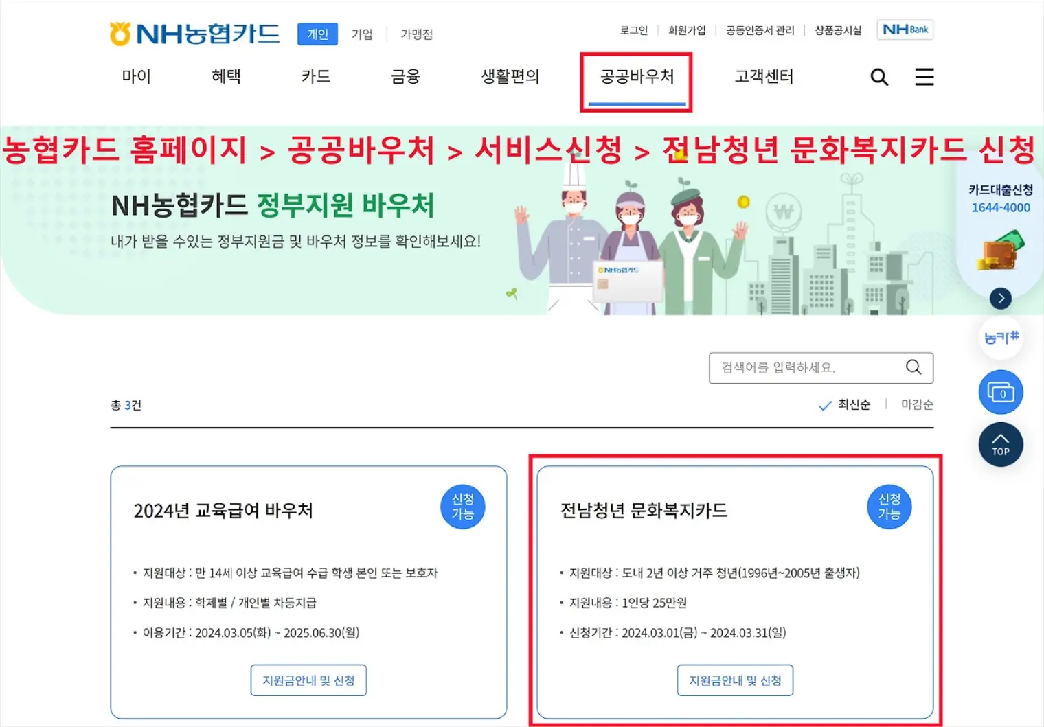Click 지원금안내 및 신청 for 전남청년 문화복지카드

[x=735, y=680]
